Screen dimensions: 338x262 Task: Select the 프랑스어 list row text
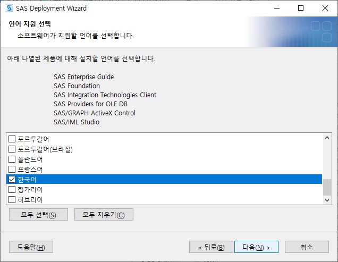30,170
